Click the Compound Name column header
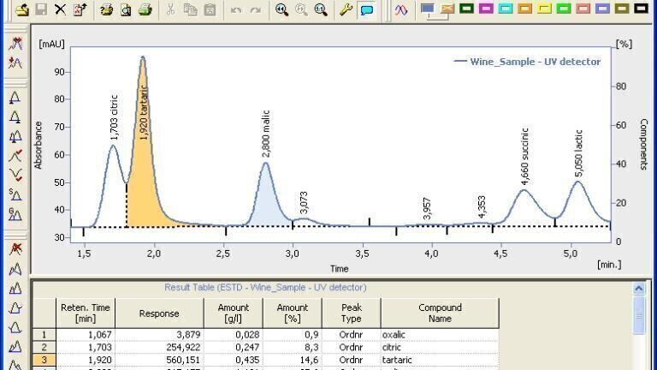The height and width of the screenshot is (370, 657). 440,313
